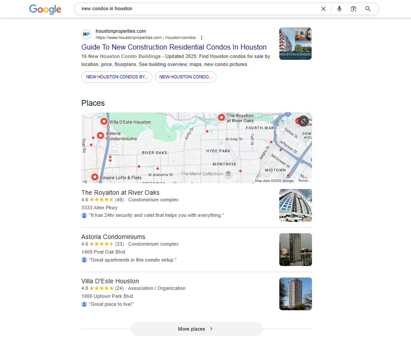411x343 pixels.
Task: Click The Menil Collection museum marker
Action: 228,174
